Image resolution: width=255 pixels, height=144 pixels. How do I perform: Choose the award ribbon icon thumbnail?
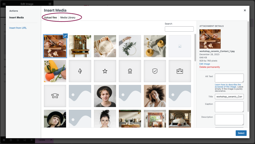tap(130, 71)
